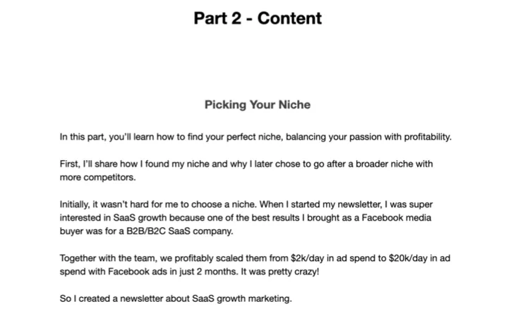The height and width of the screenshot is (311, 513).
Task: Click the words 'broader niche' in the second paragraph
Action: [385, 164]
